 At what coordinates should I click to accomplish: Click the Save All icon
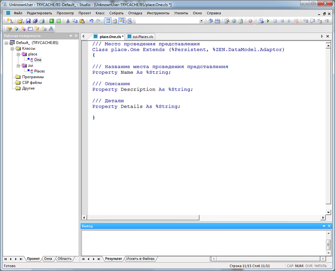35,21
